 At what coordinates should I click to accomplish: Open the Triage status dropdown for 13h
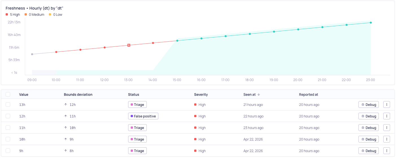(137, 104)
